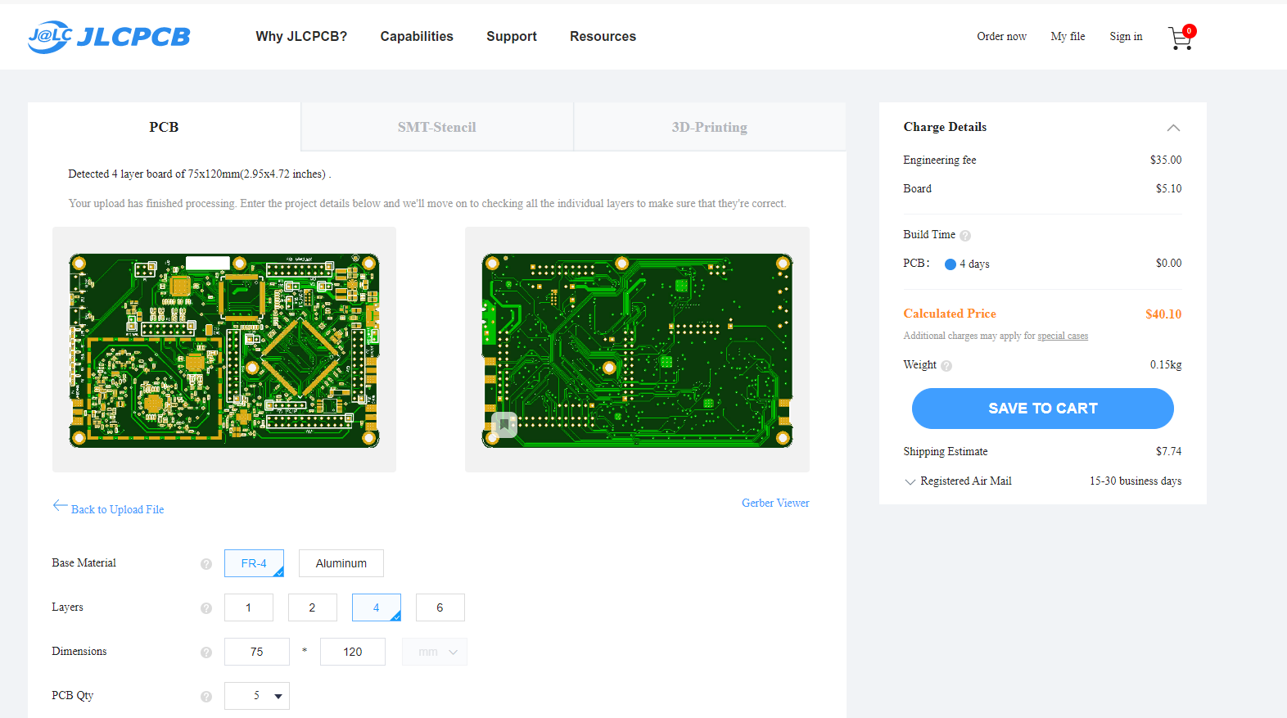Select the 4 days build time radio
1287x718 pixels.
951,264
